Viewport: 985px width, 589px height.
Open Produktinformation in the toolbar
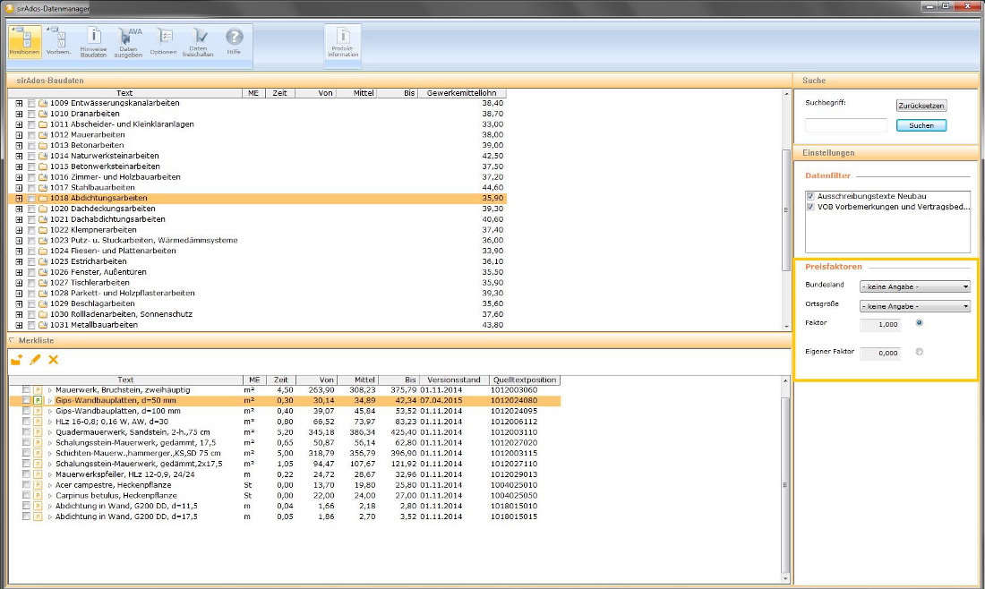click(343, 42)
